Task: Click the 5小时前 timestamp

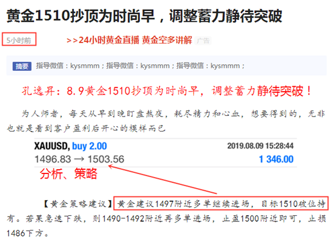Action: point(19,40)
